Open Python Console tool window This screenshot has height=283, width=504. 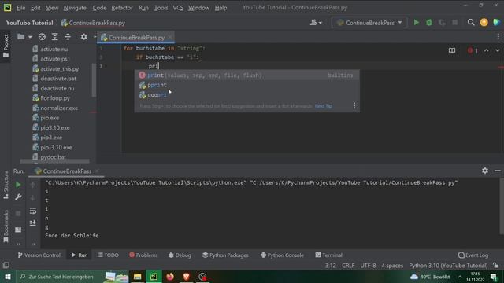tap(282, 255)
